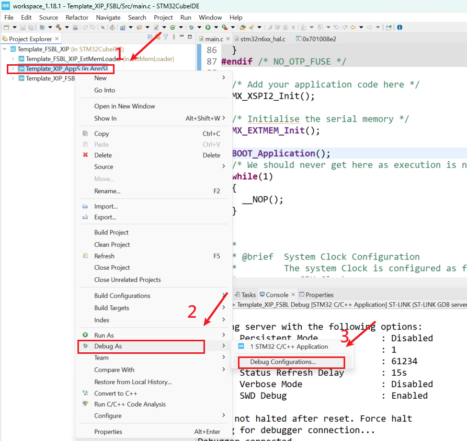Open Project Explorer view menu dots
The height and width of the screenshot is (441, 467).
pos(174,37)
